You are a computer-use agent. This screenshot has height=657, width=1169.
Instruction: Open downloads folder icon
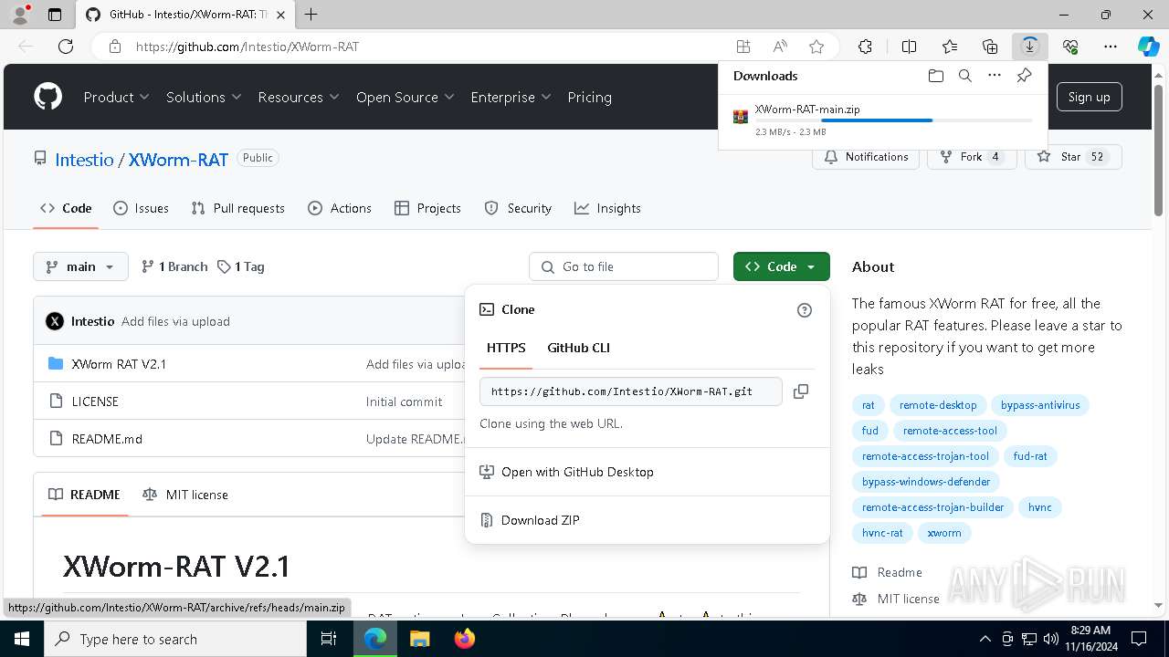tap(935, 76)
